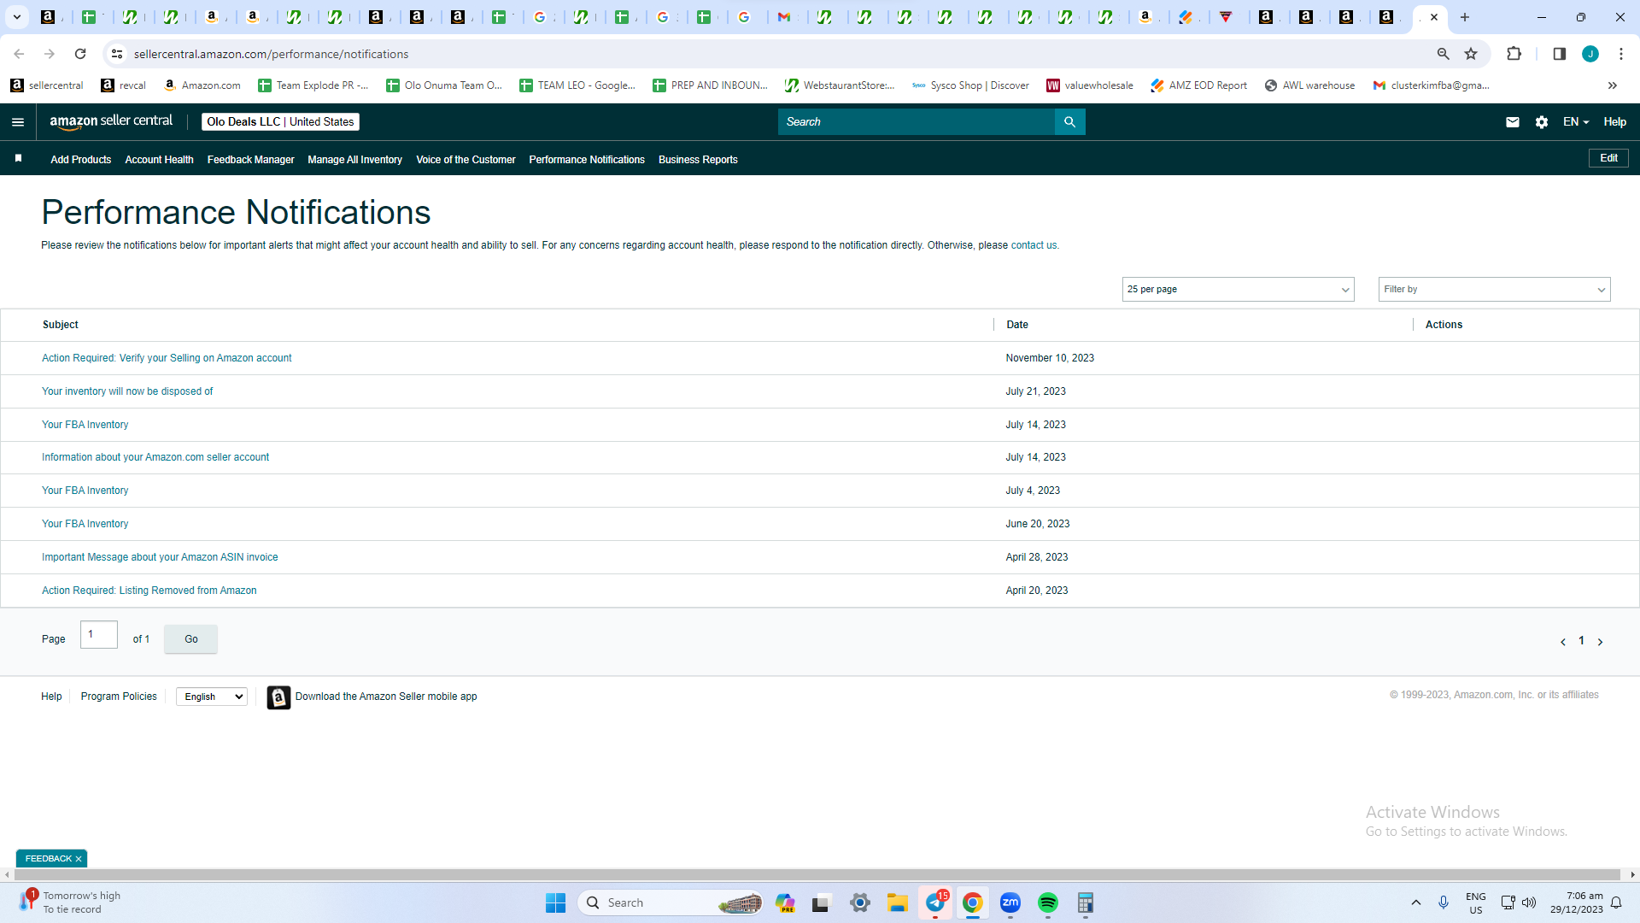The height and width of the screenshot is (923, 1640).
Task: Open Important Message about your Amazon ASIN invoice
Action: 160,557
